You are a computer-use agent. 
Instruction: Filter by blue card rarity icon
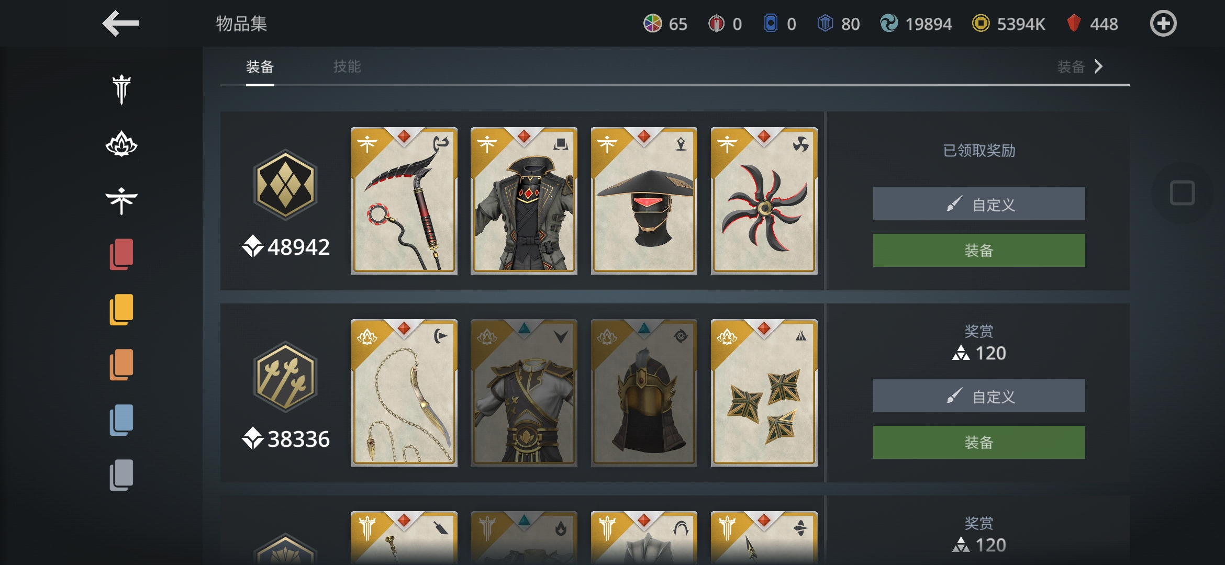click(121, 420)
